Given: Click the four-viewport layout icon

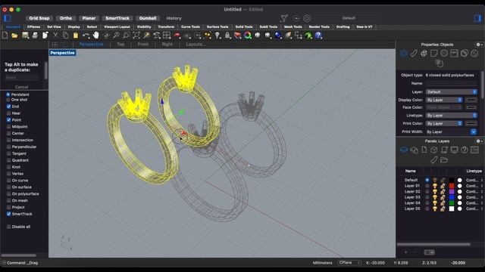Looking at the screenshot, I should (167, 36).
